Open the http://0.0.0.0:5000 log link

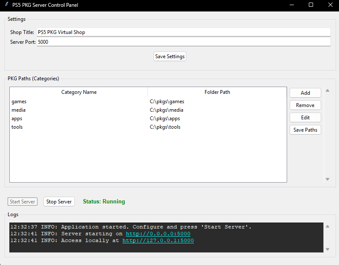pos(158,234)
